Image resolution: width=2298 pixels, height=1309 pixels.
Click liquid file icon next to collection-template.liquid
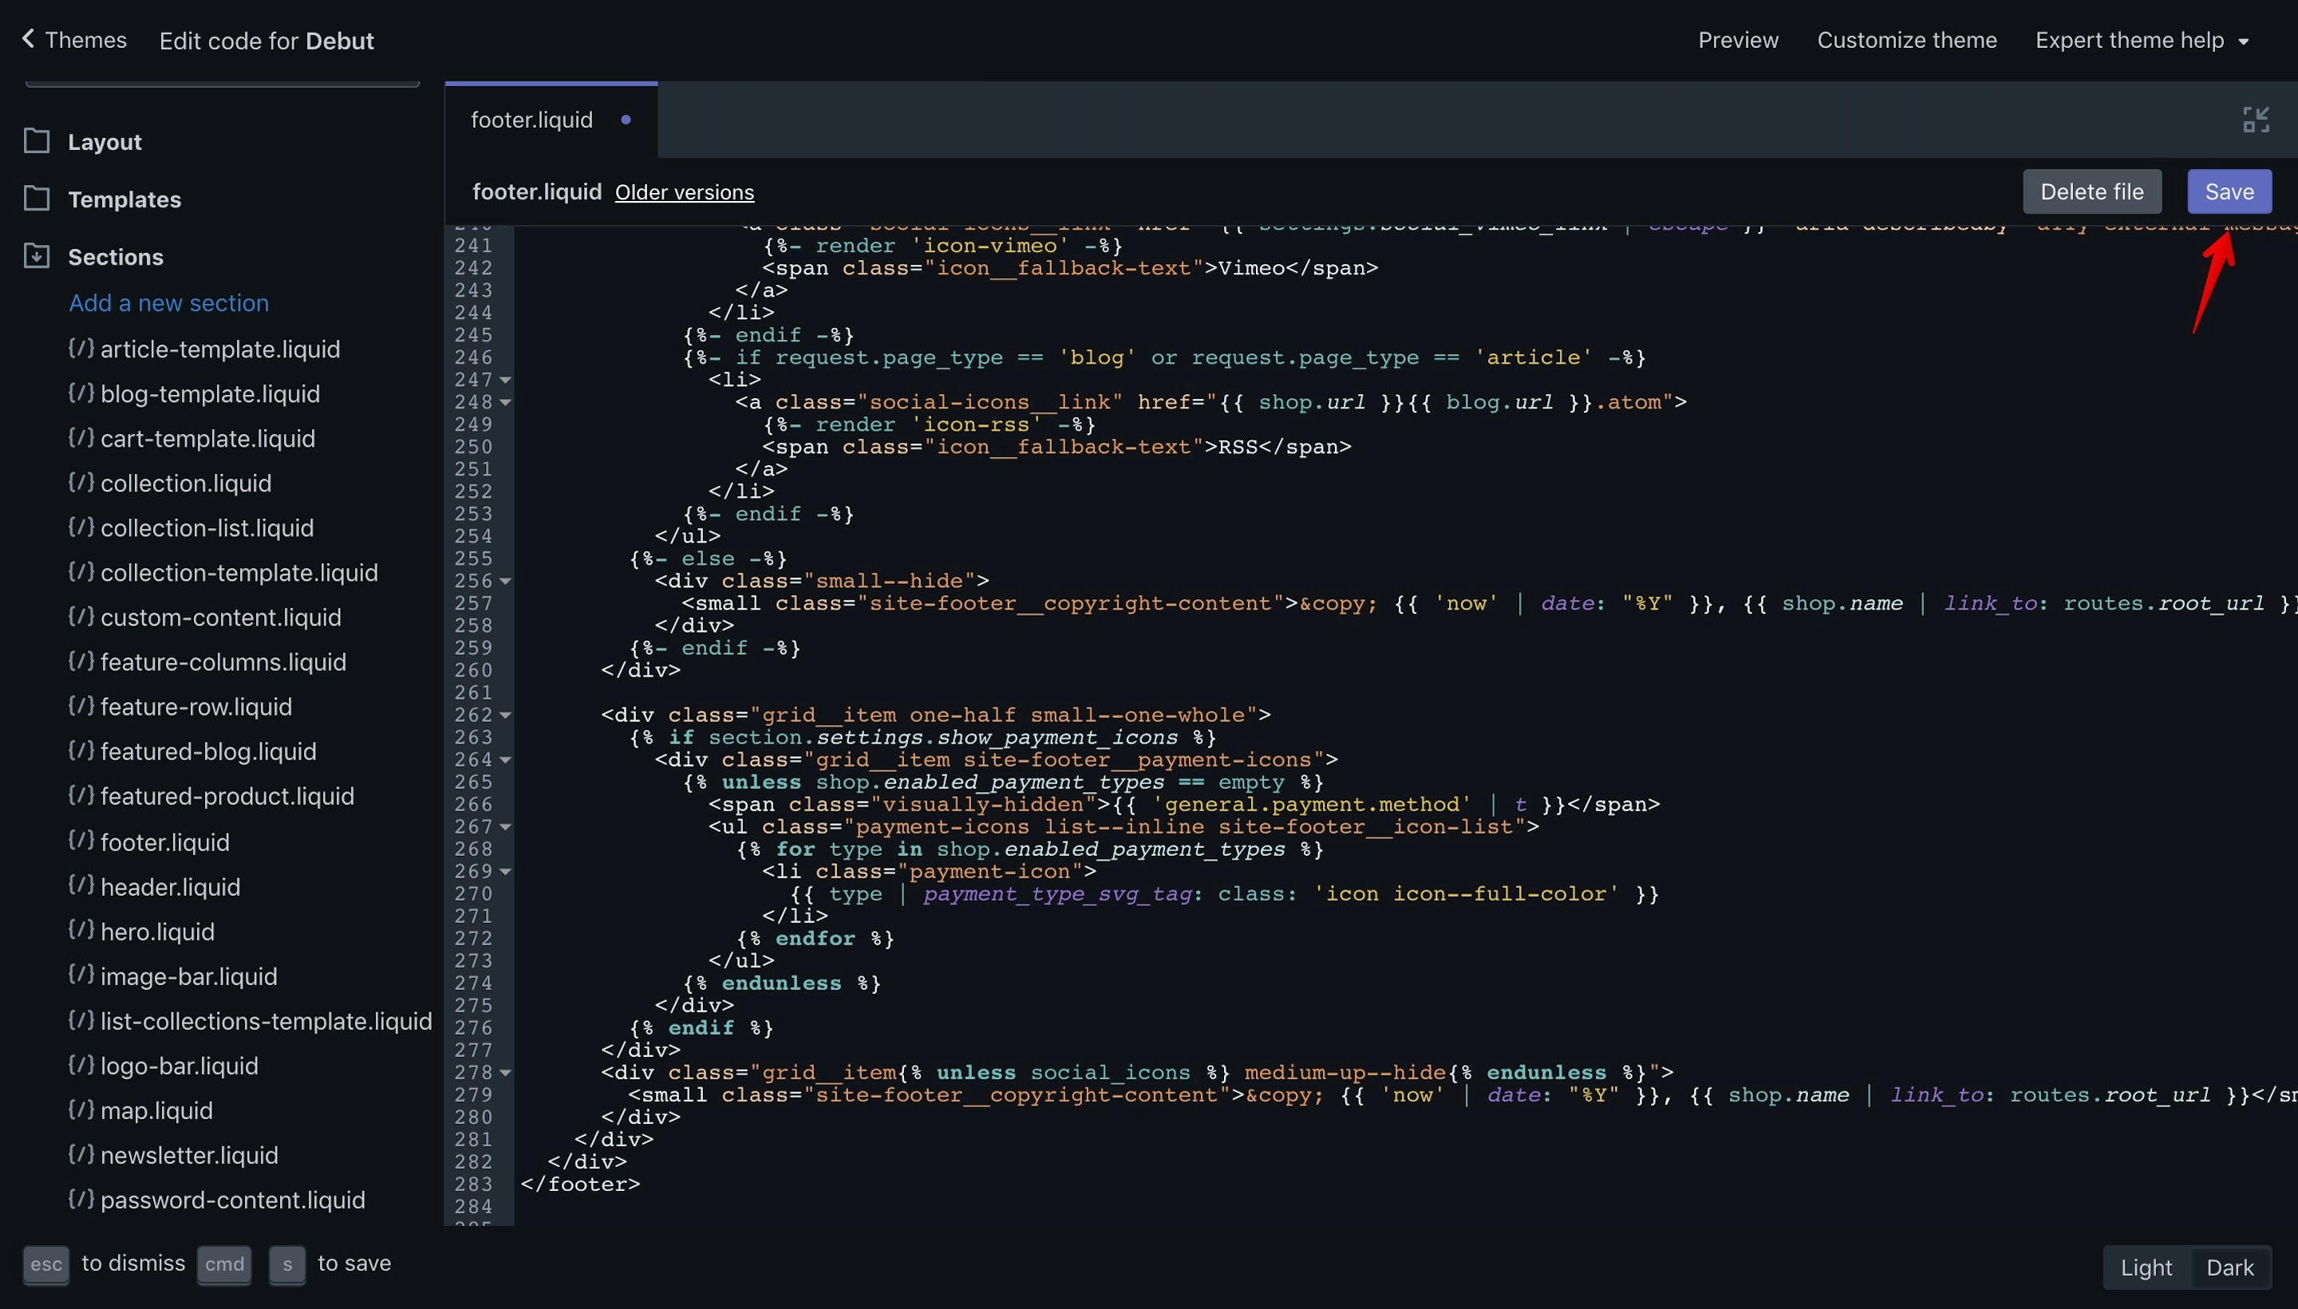[81, 571]
